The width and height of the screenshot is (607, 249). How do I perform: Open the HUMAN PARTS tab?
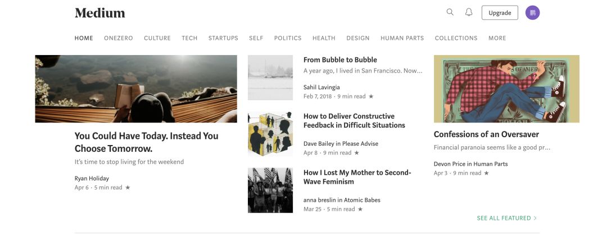coord(402,38)
